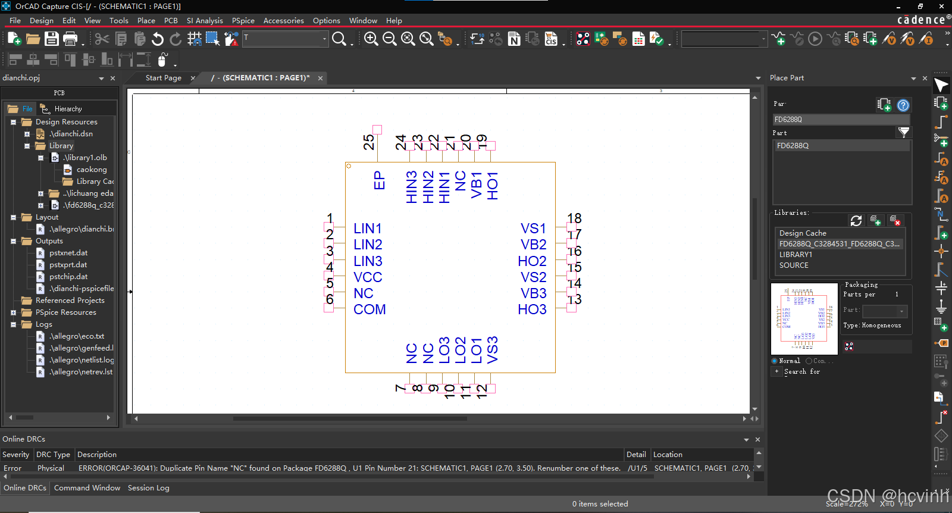
Task: Click the canvas vertical scrollbar
Action: [754, 238]
